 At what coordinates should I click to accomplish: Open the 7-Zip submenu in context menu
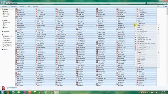pyautogui.click(x=139, y=27)
